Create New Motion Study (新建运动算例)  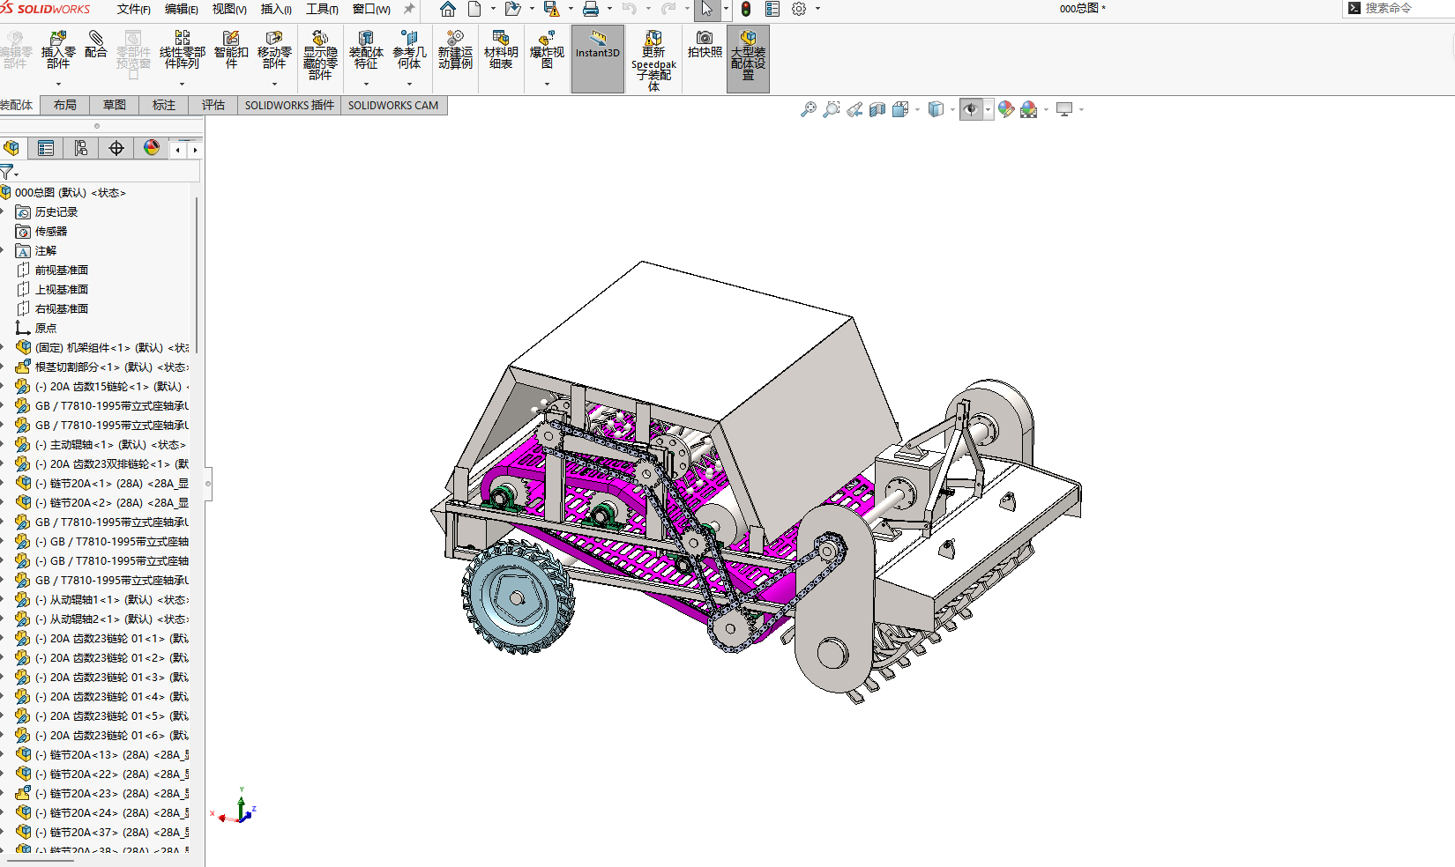click(455, 51)
